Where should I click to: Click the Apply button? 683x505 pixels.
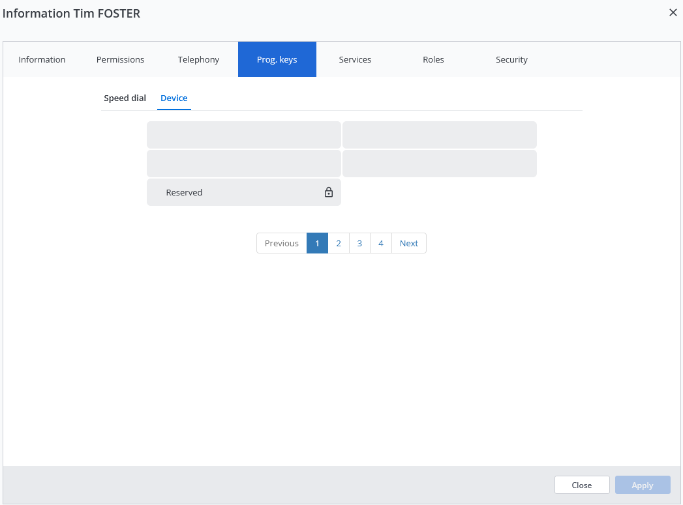coord(642,485)
